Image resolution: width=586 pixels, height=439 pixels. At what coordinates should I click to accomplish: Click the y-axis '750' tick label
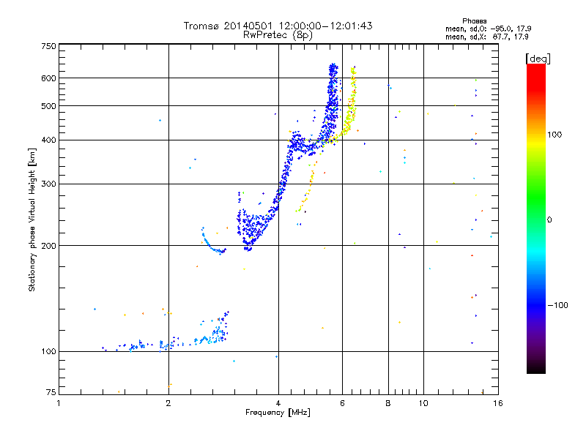click(x=48, y=46)
